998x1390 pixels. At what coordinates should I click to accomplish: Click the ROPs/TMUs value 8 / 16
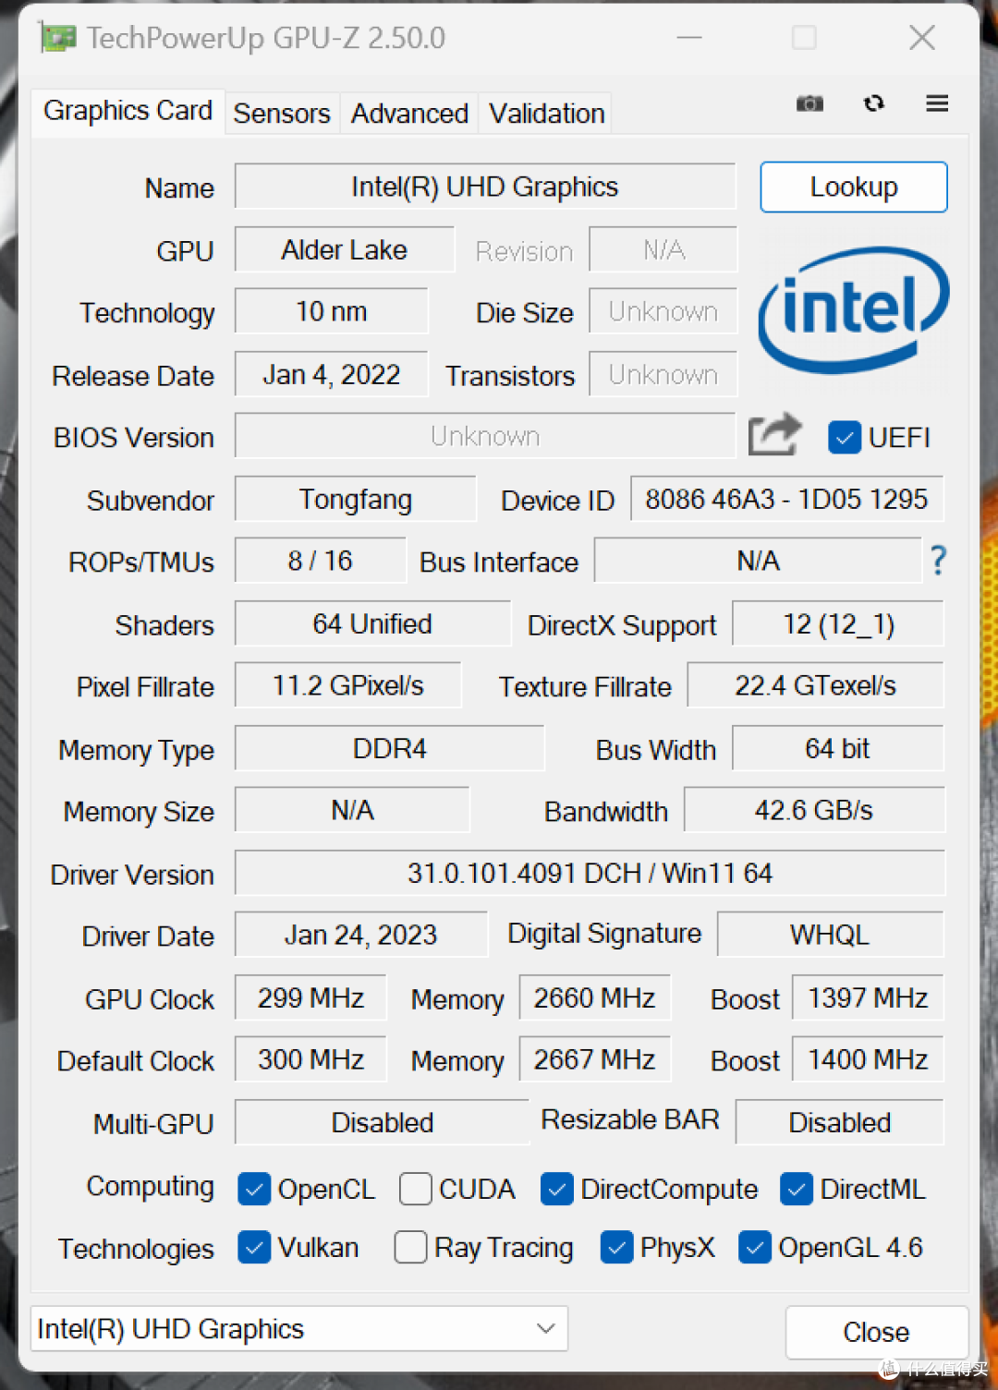click(321, 561)
